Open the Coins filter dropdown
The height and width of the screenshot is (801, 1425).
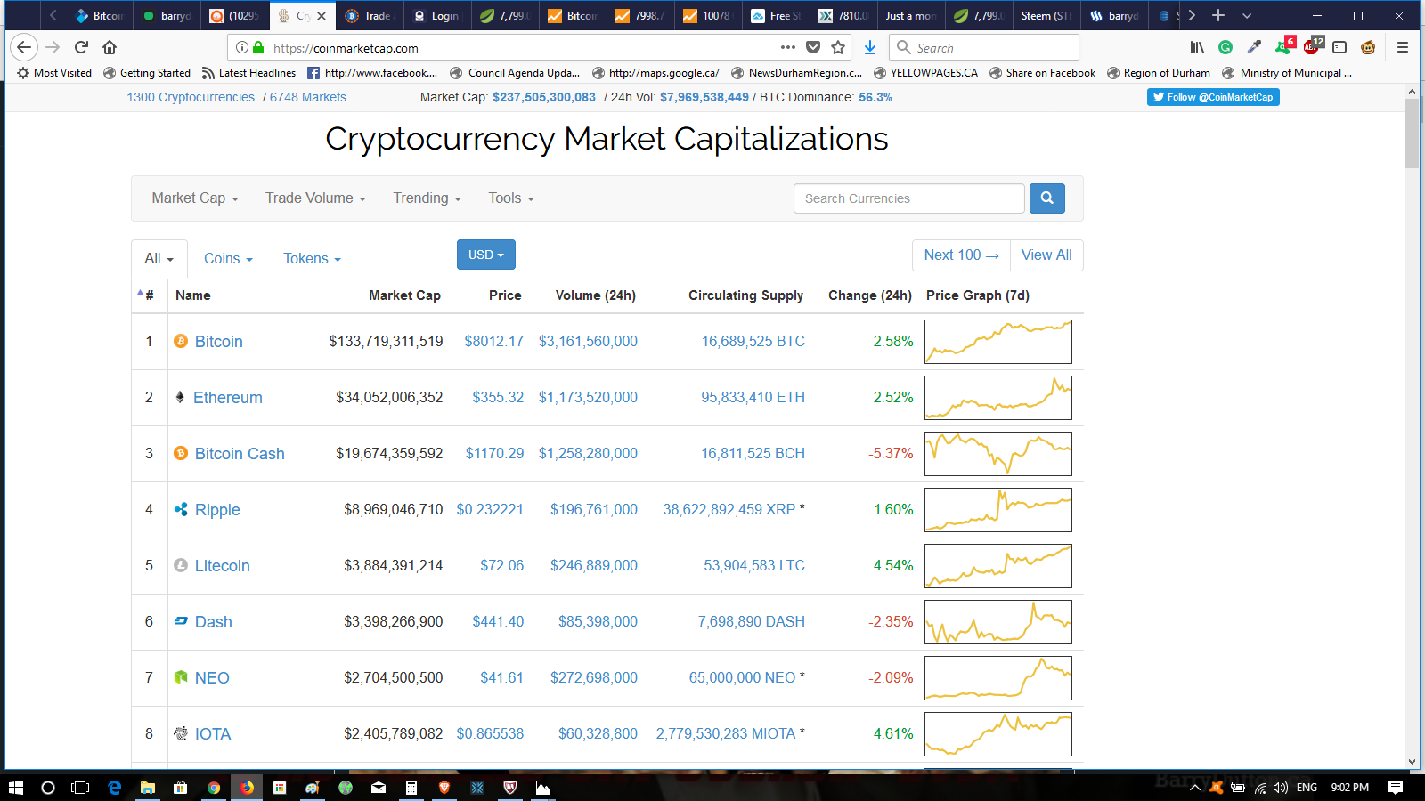coord(228,259)
